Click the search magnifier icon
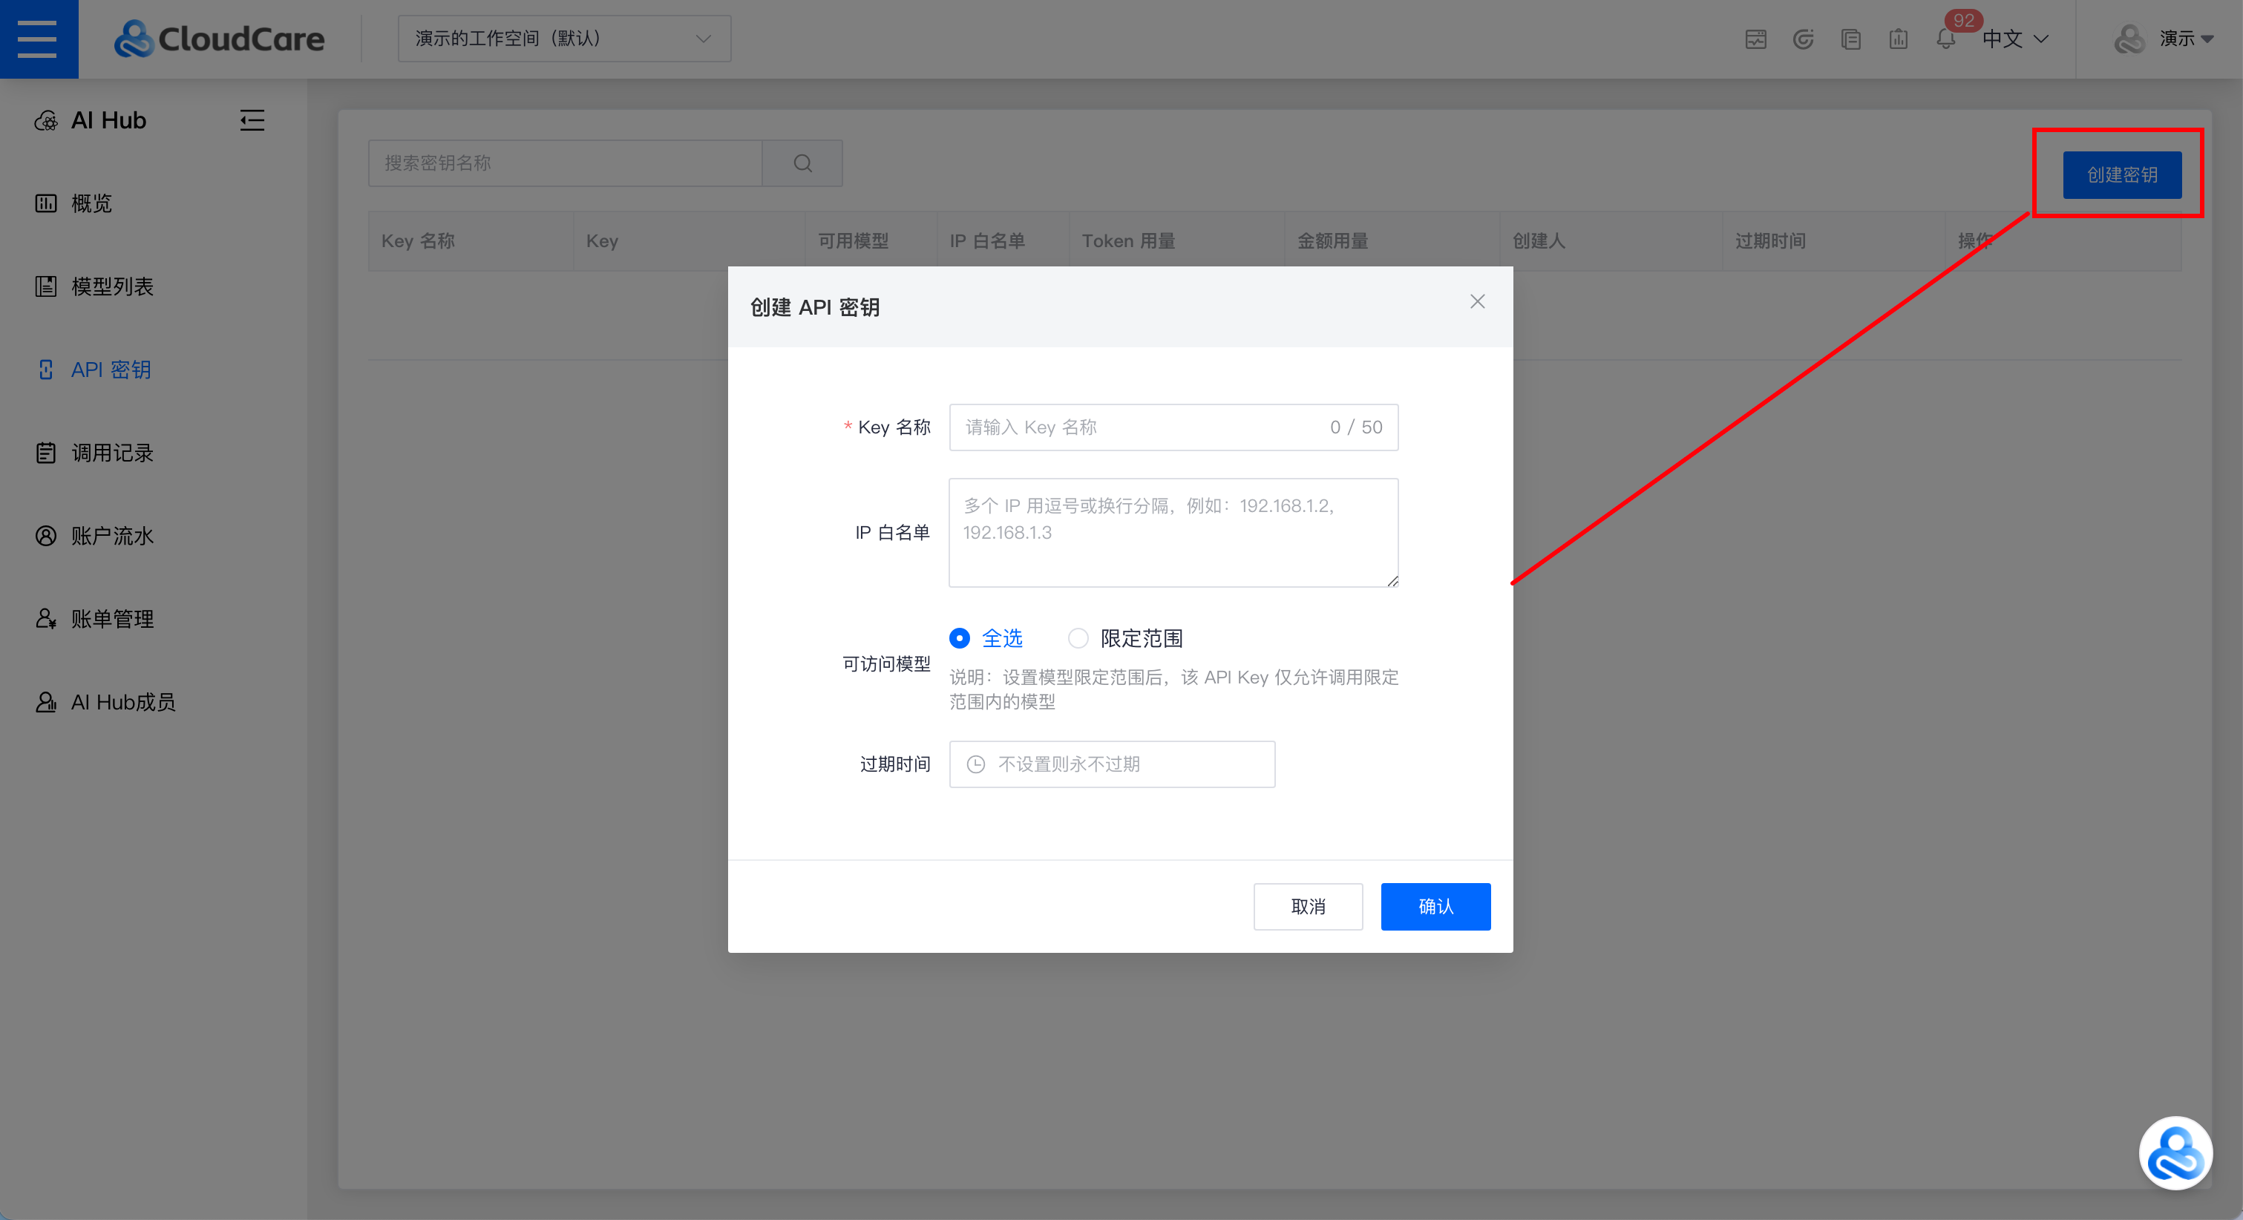Viewport: 2243px width, 1220px height. pyautogui.click(x=803, y=164)
